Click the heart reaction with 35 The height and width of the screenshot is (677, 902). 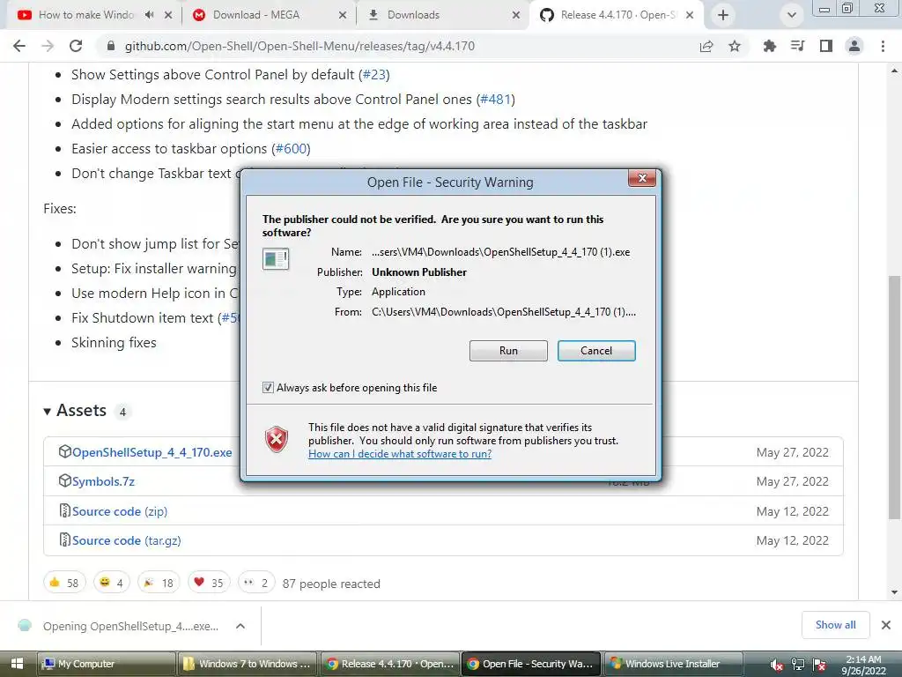point(209,583)
